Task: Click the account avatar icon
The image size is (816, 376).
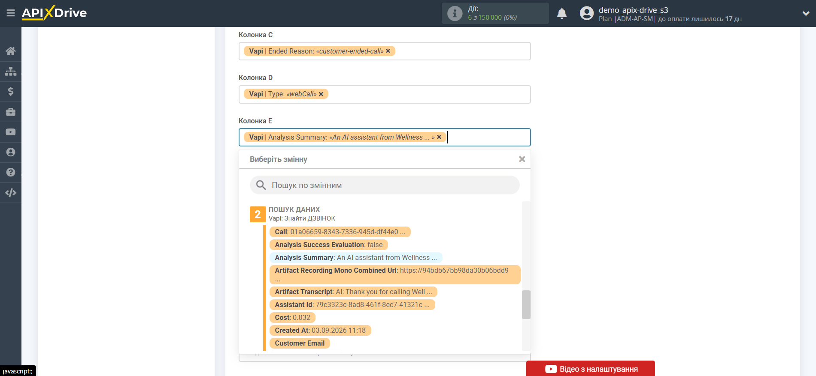Action: pos(586,13)
